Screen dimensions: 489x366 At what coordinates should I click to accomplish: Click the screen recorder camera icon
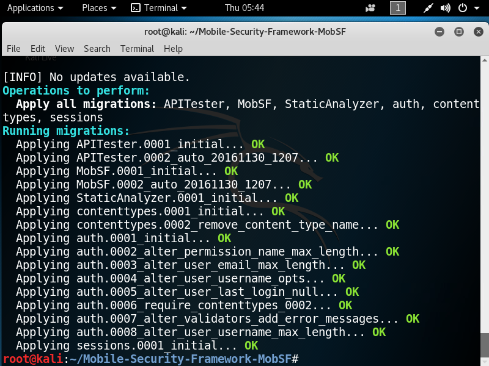tap(370, 8)
